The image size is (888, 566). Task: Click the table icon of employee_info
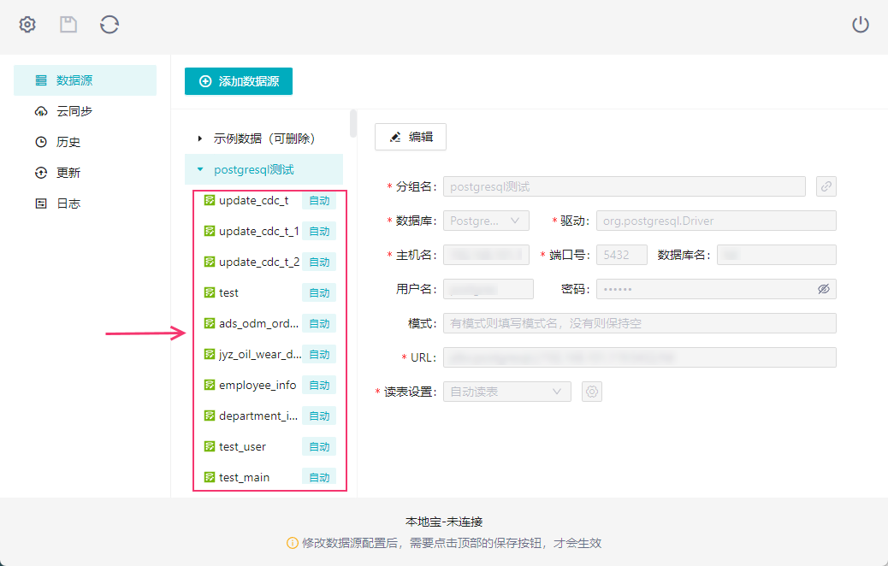[x=210, y=385]
